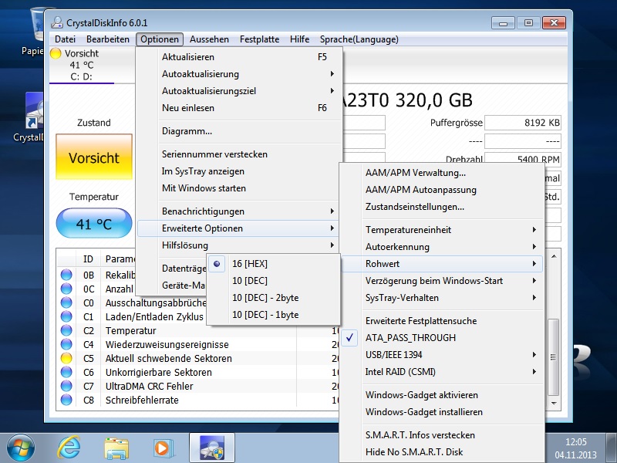Select the Recycle Bin desktop icon

coord(33,32)
